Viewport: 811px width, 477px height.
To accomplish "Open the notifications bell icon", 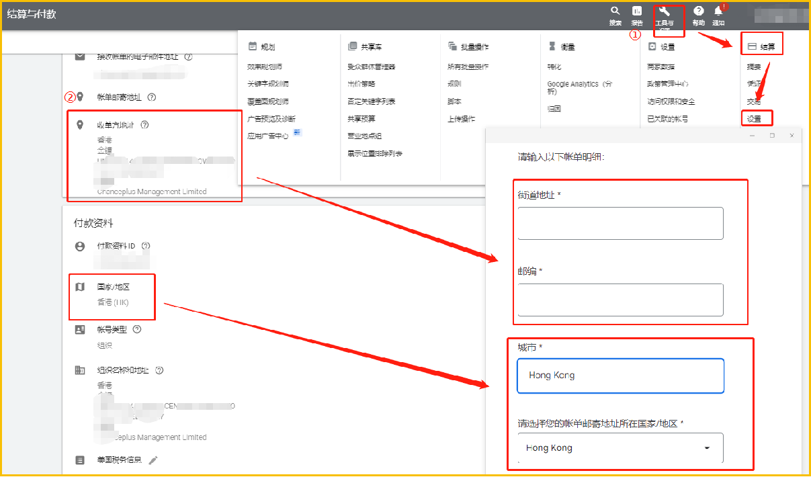I will 718,11.
